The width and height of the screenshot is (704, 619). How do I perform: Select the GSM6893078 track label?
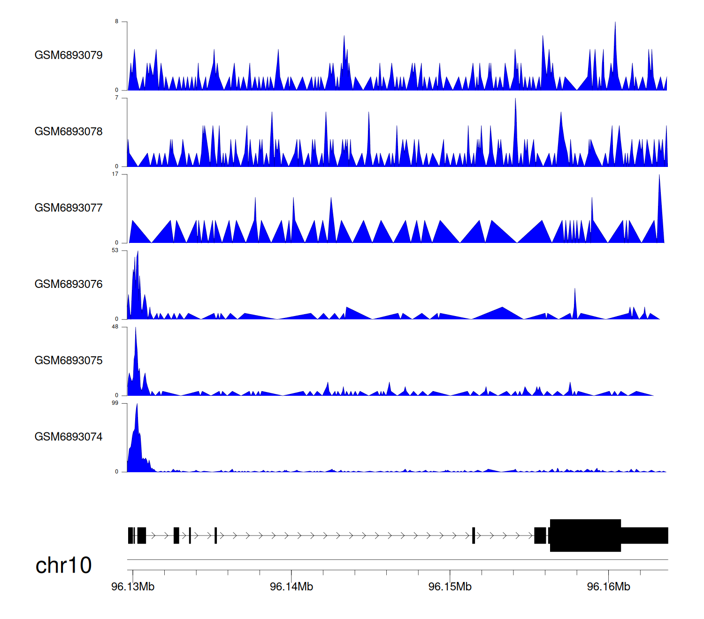(x=69, y=132)
